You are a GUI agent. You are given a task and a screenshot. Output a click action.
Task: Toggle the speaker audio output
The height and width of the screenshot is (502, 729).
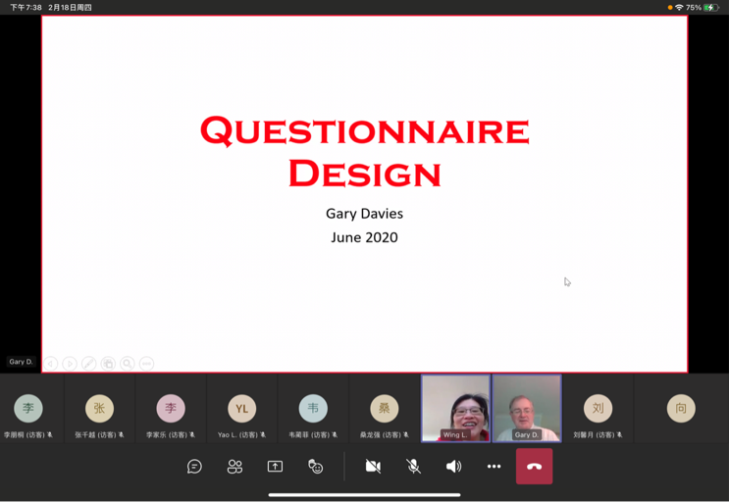[x=453, y=467]
